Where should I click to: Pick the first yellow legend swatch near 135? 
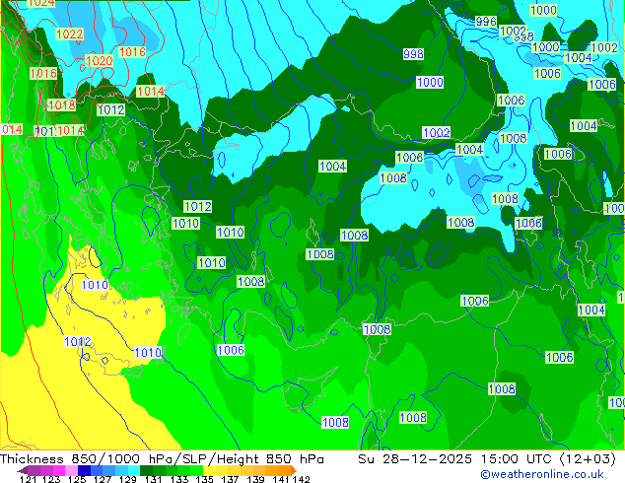click(x=209, y=470)
